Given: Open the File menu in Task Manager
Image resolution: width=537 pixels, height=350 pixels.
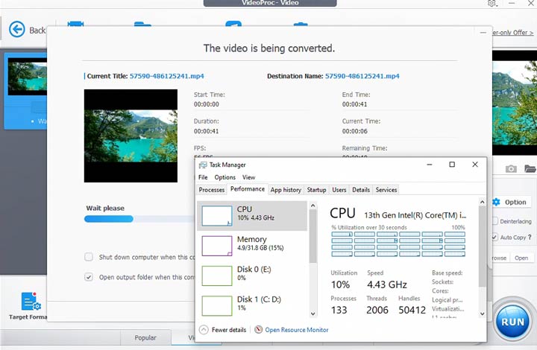Looking at the screenshot, I should 203,177.
